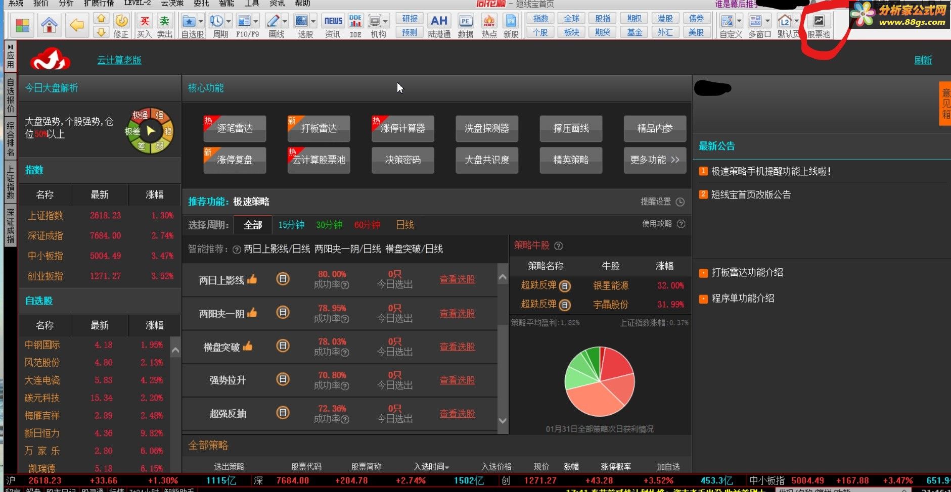Select the 画线 pencil drawing tool
This screenshot has width=951, height=492.
[273, 21]
